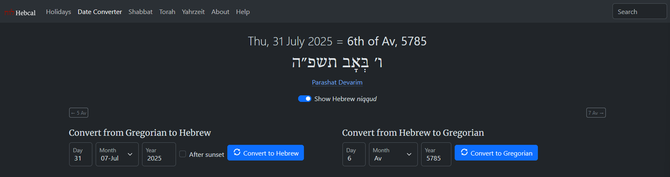Click refresh icon on Convert to Gregorian

point(464,153)
